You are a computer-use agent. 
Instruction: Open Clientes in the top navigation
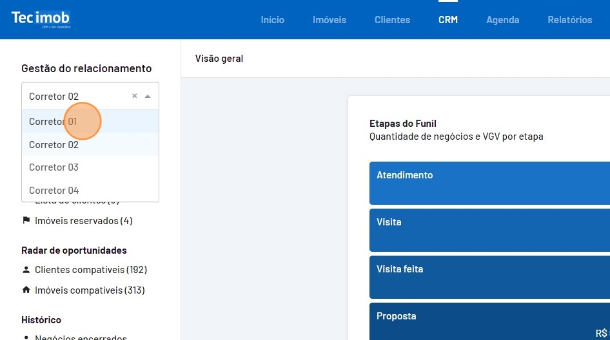(x=392, y=20)
